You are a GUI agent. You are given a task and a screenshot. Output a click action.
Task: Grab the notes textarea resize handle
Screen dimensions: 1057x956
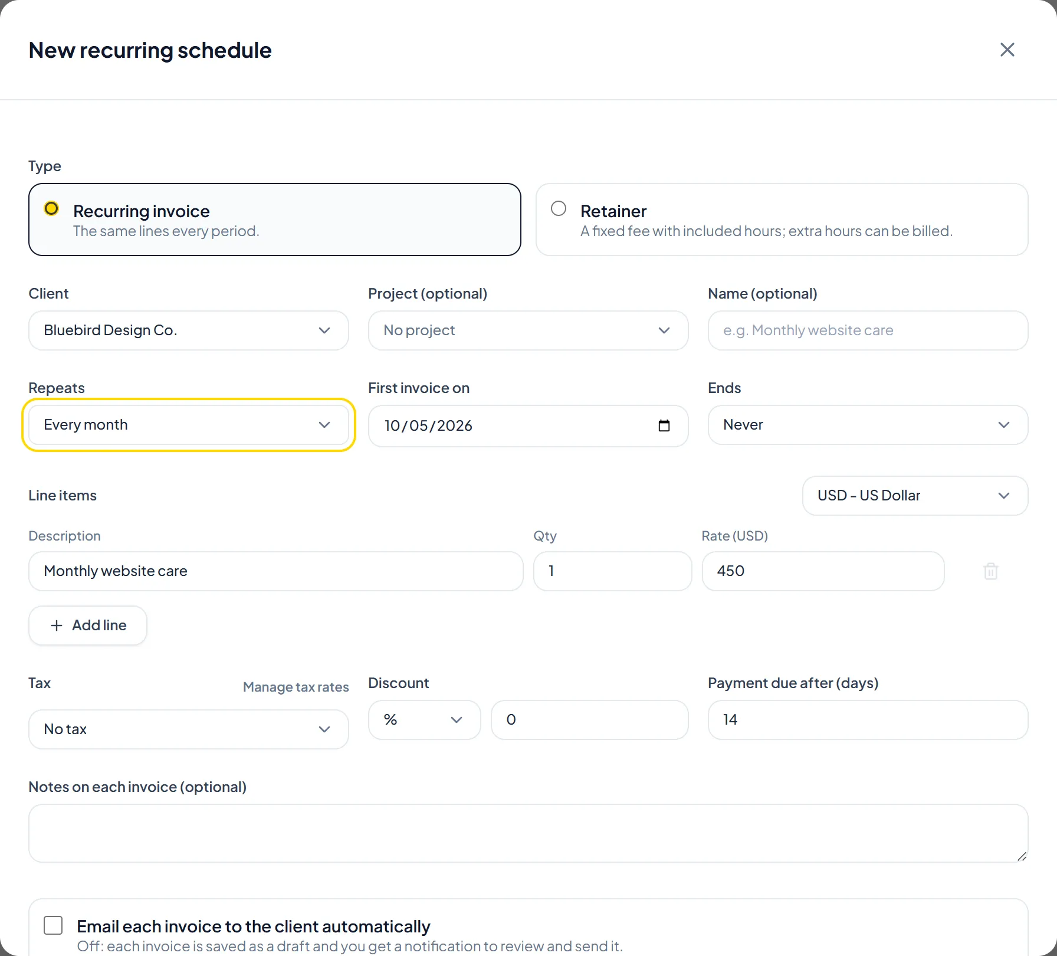(1022, 856)
